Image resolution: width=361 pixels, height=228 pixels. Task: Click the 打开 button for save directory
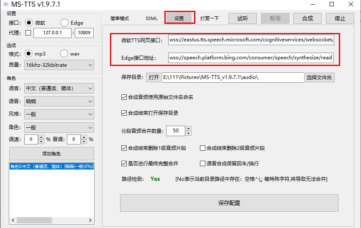point(154,77)
